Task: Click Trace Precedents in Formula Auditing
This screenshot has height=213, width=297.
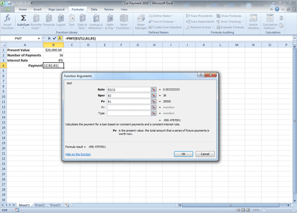Action: pyautogui.click(x=199, y=16)
